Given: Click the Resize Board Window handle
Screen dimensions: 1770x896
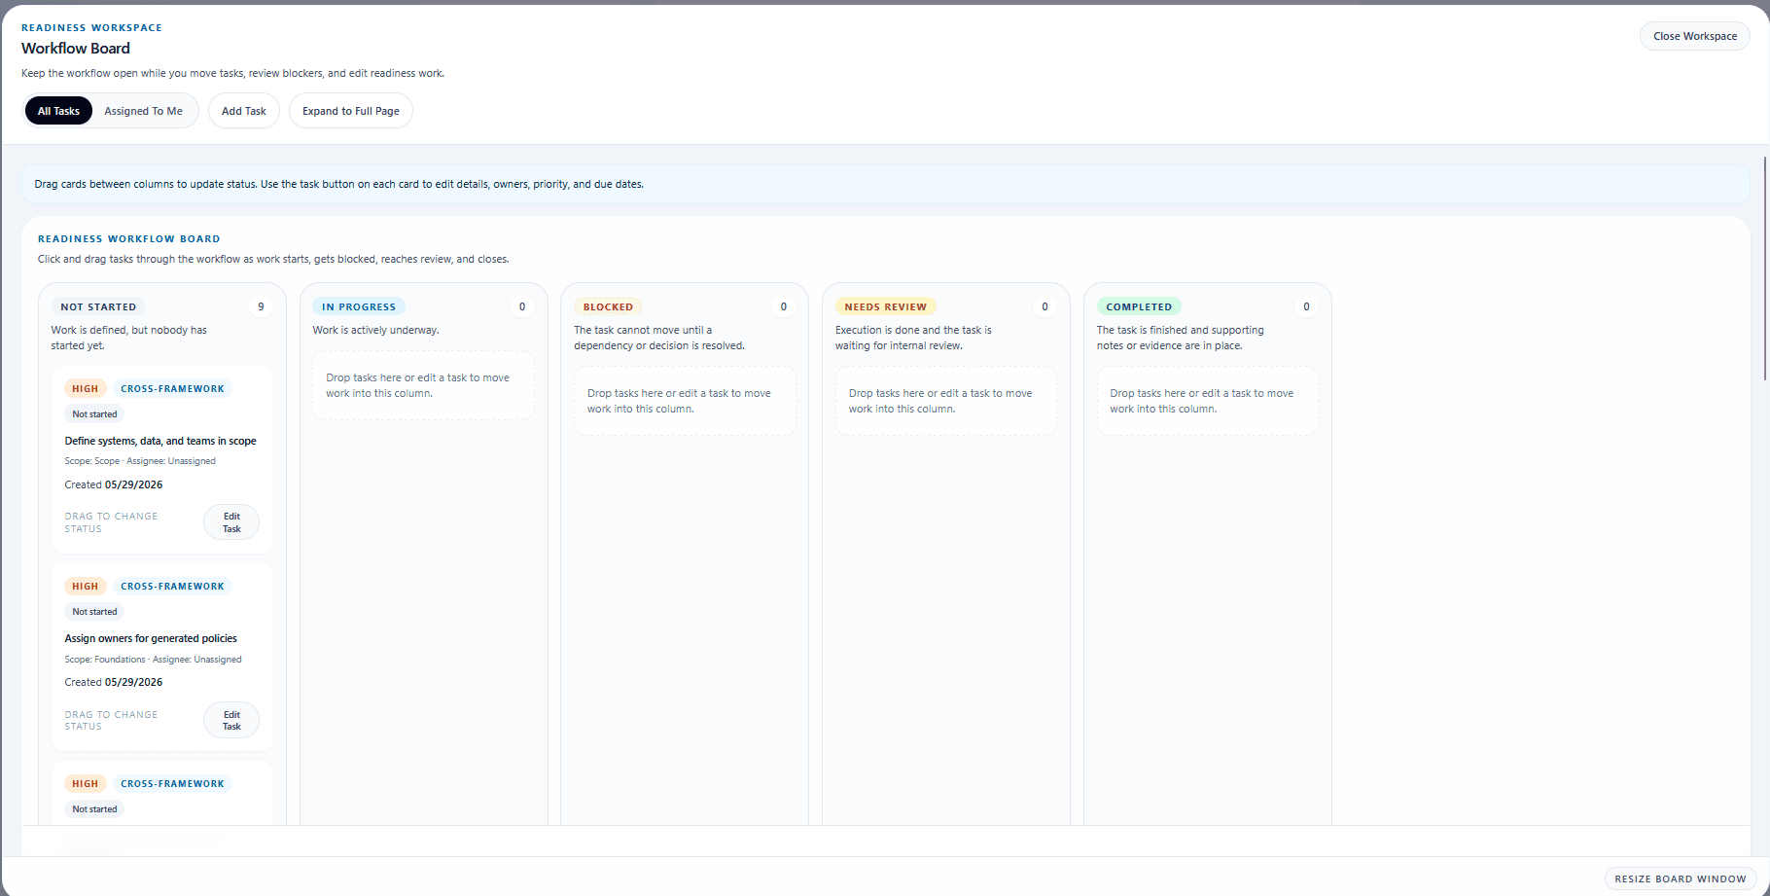Looking at the screenshot, I should click(1681, 878).
